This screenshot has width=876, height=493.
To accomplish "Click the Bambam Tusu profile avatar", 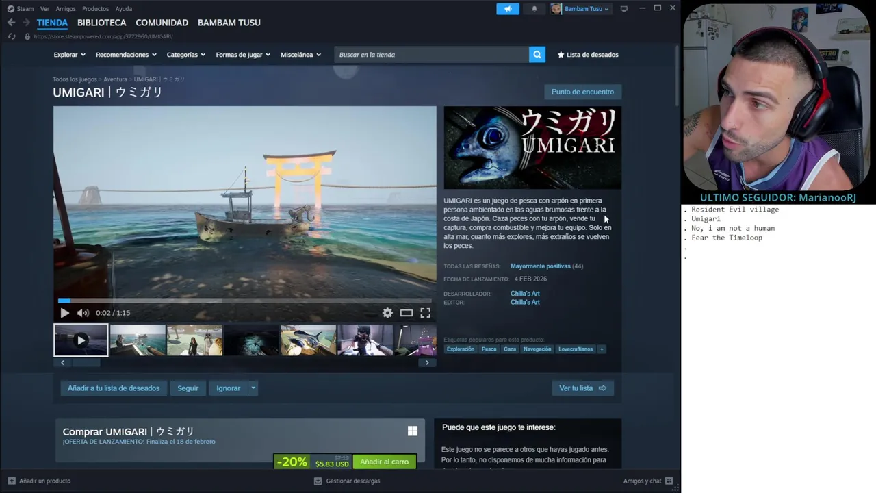I will point(556,9).
